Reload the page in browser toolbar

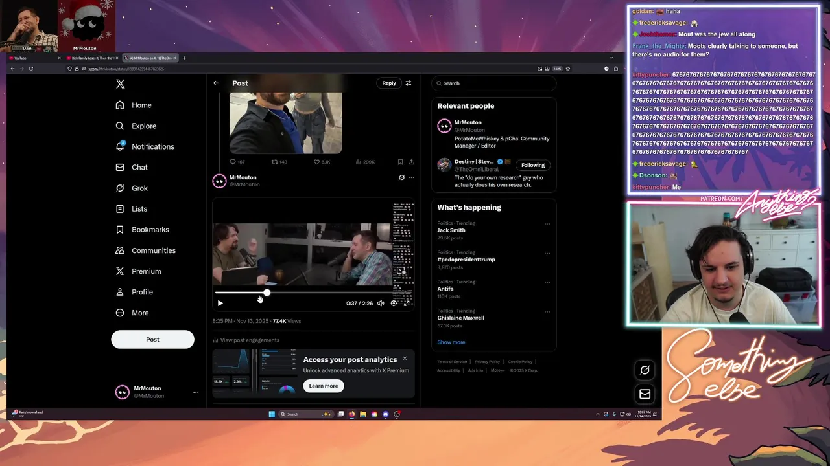[30, 69]
